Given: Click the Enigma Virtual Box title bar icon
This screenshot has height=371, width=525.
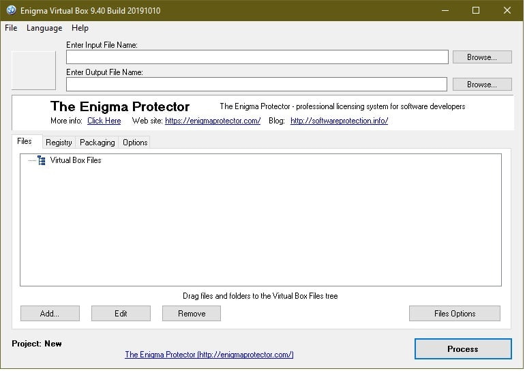Looking at the screenshot, I should (11, 10).
